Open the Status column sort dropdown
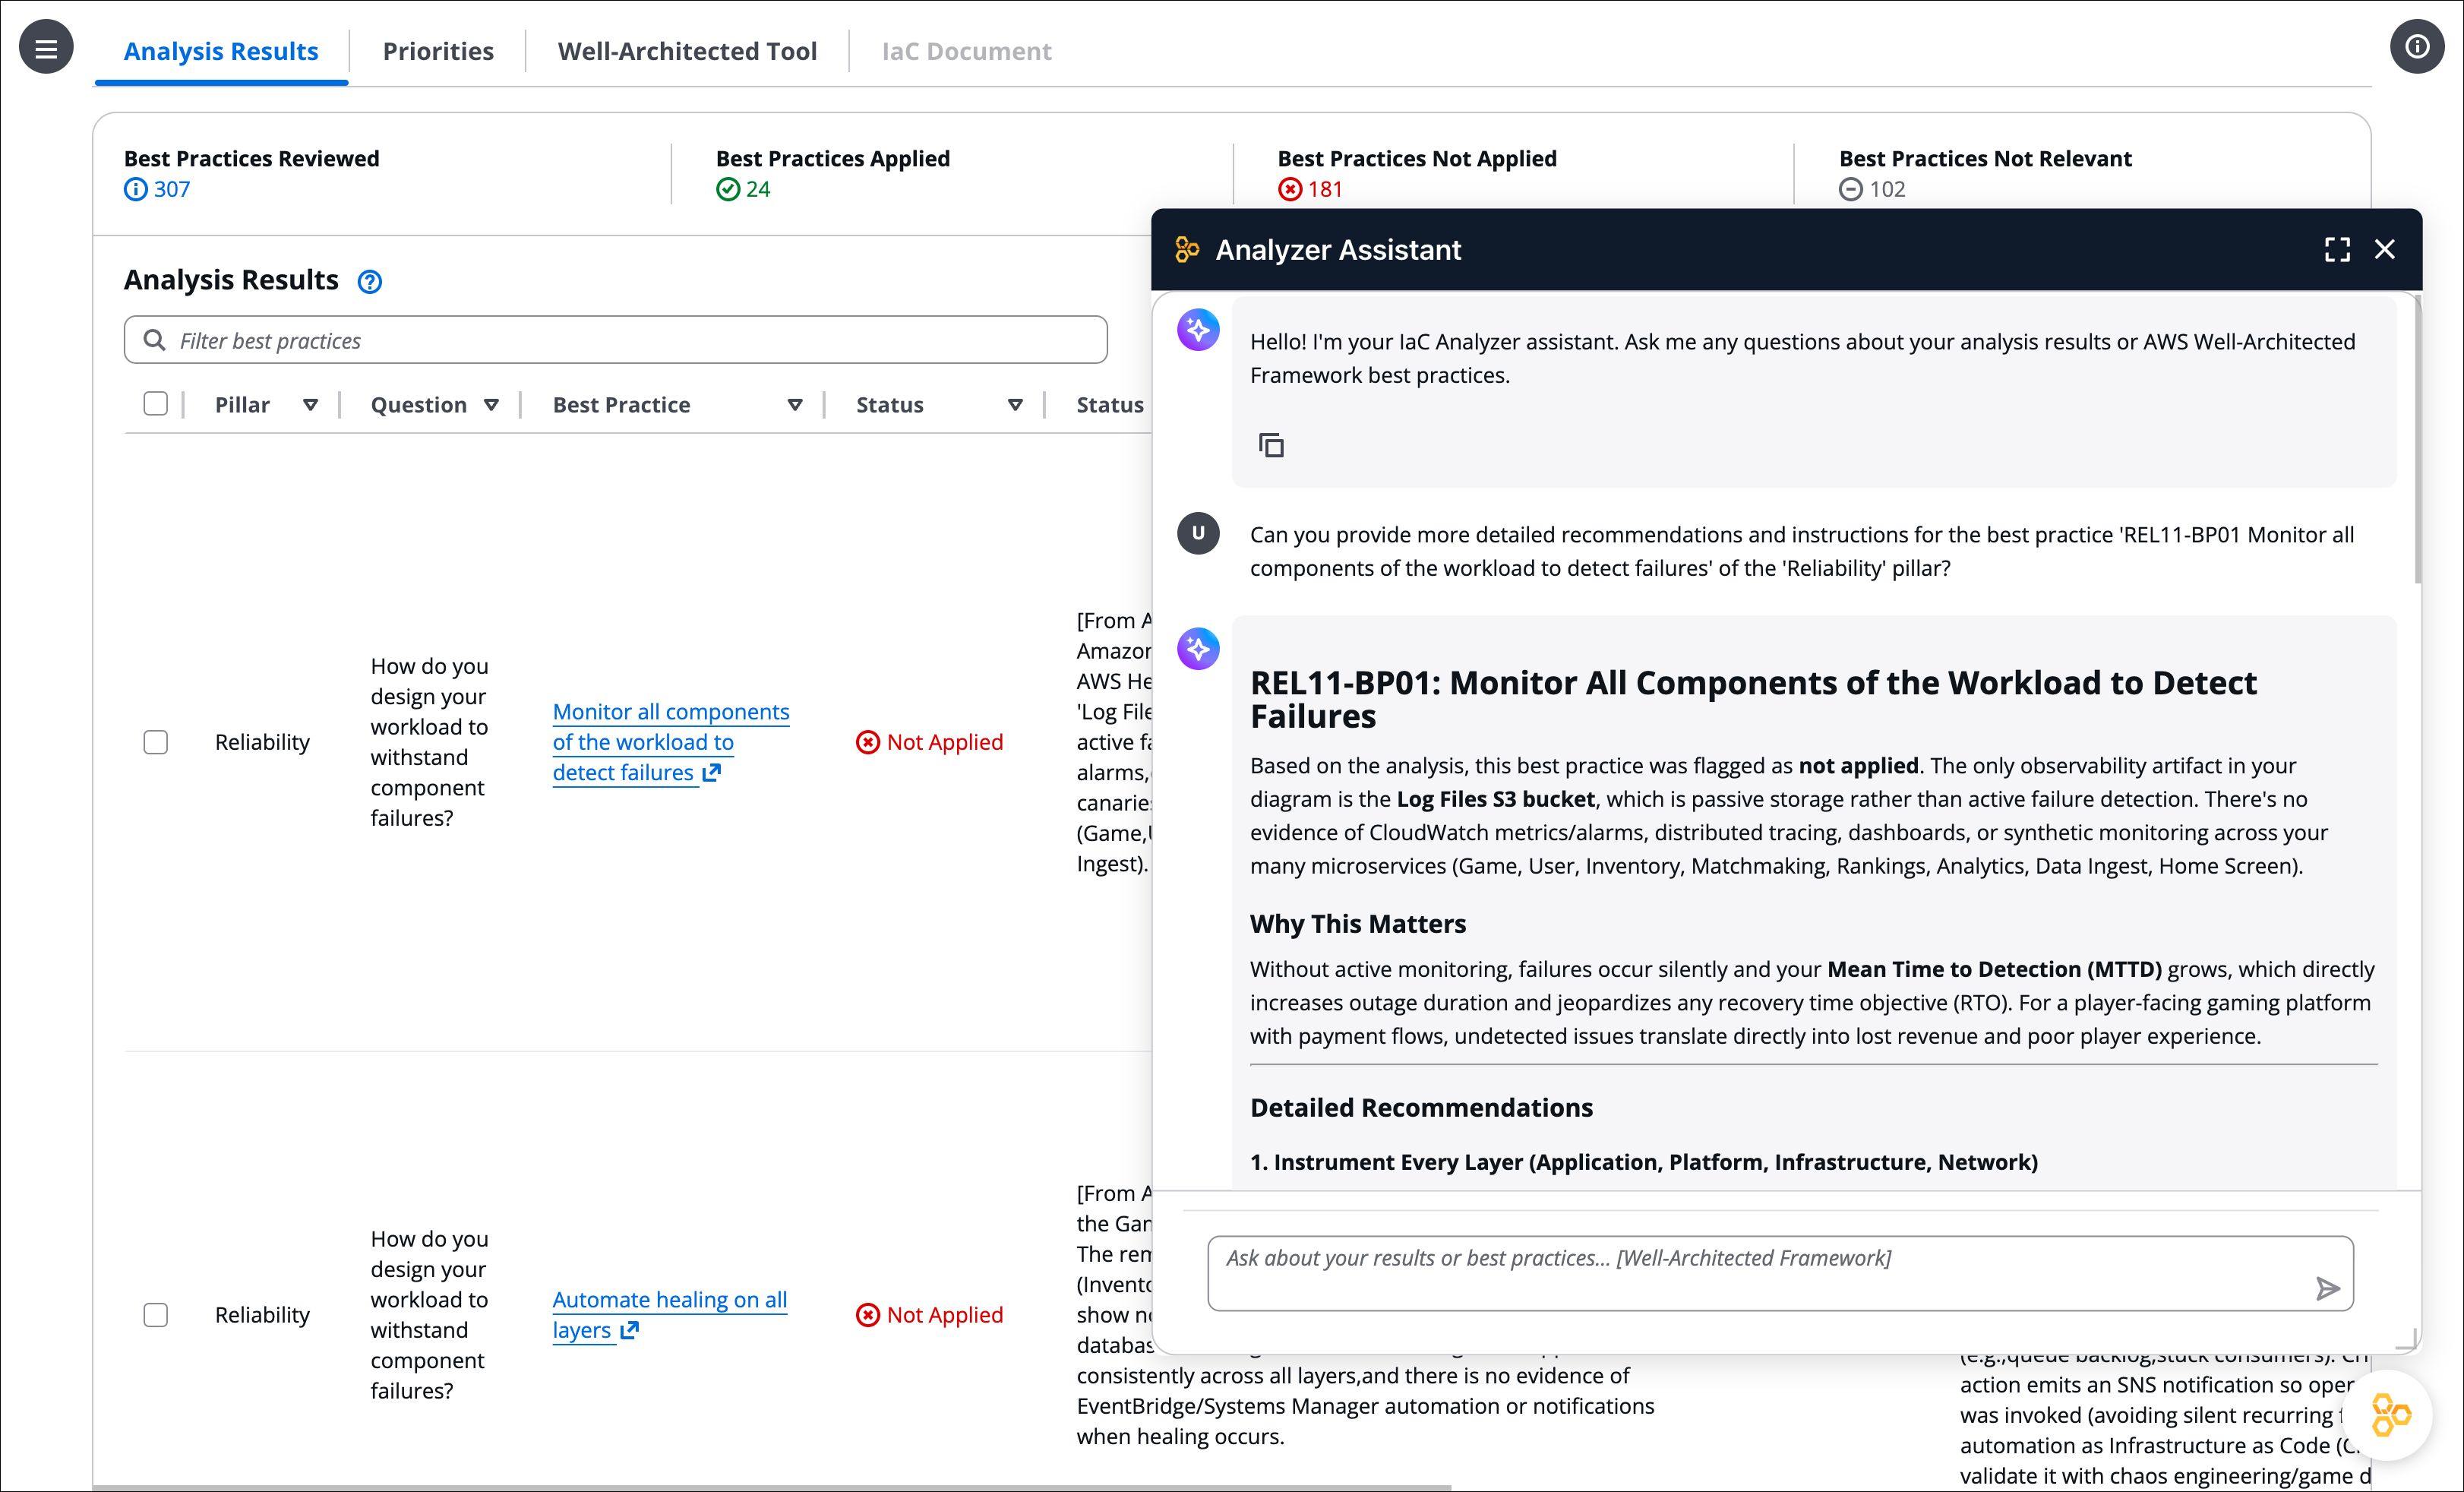Viewport: 2464px width, 1492px height. point(1015,405)
